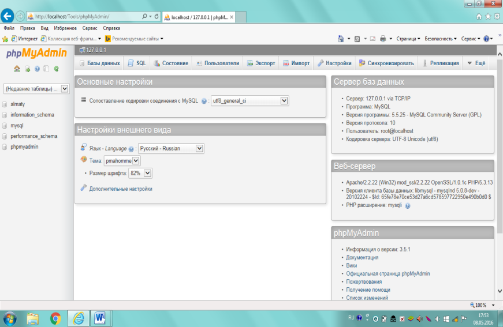Click the command bar home icon
Image resolution: width=503 pixels, height=327 pixels.
point(341,39)
